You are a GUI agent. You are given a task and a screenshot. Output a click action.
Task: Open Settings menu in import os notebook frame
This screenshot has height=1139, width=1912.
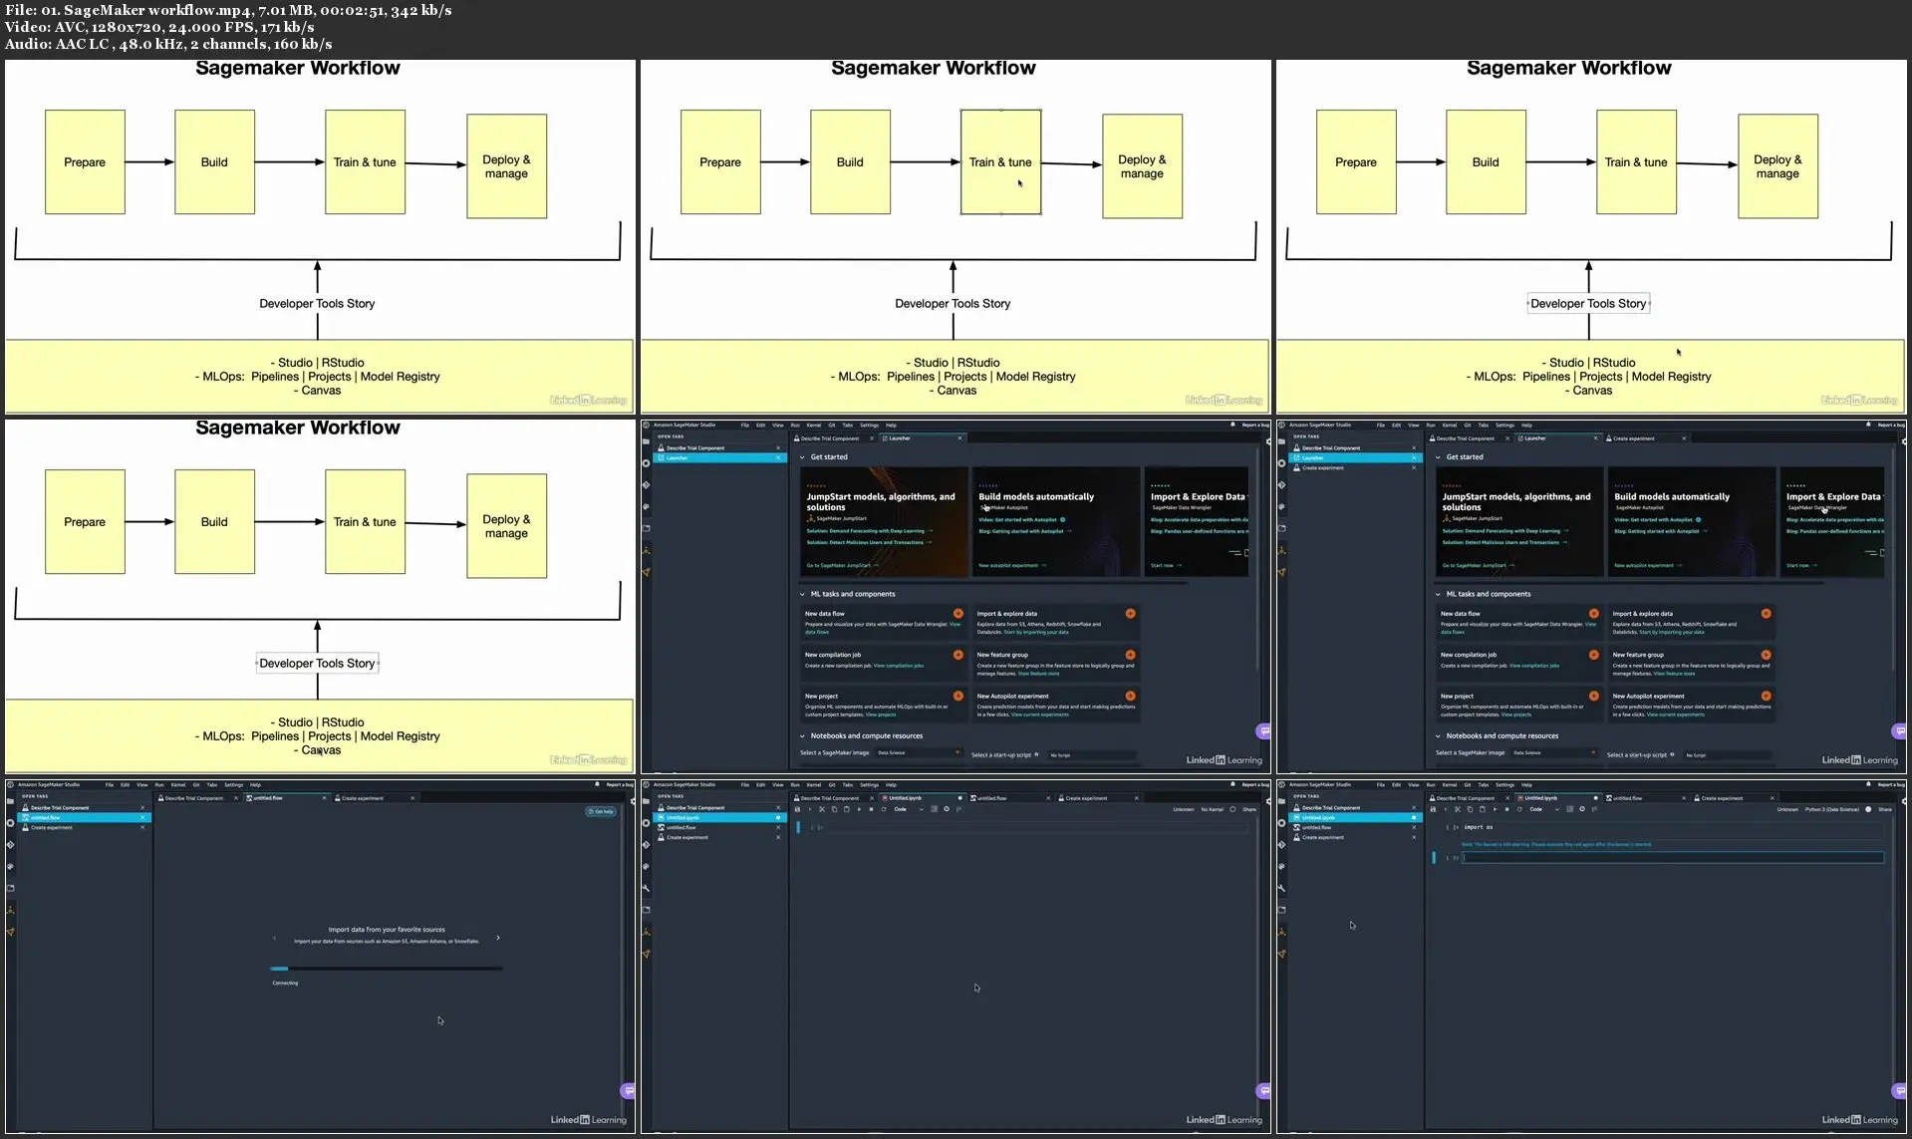(x=1504, y=785)
